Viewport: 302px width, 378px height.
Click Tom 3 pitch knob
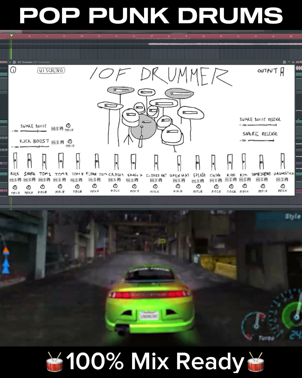(77, 186)
